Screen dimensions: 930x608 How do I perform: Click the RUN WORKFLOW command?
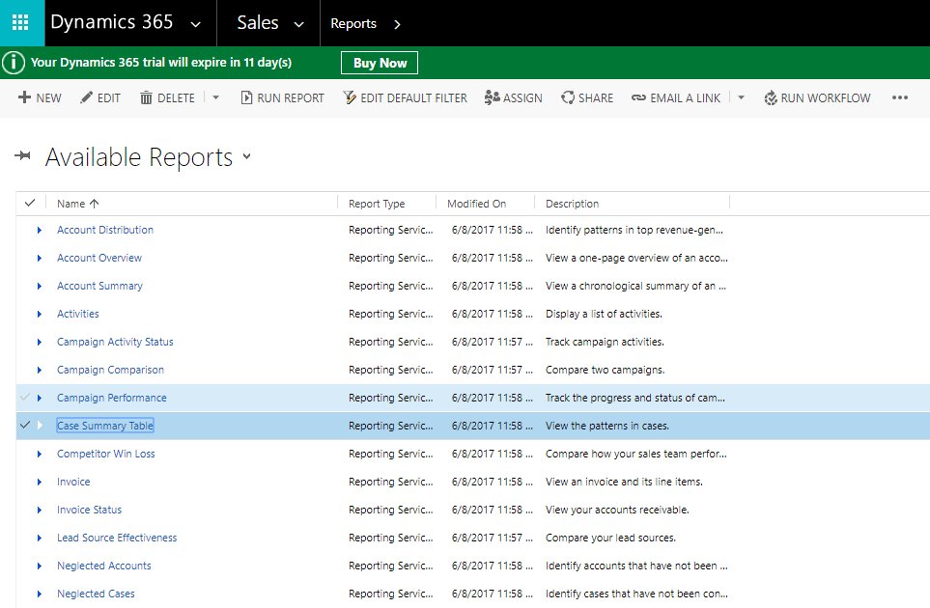817,97
